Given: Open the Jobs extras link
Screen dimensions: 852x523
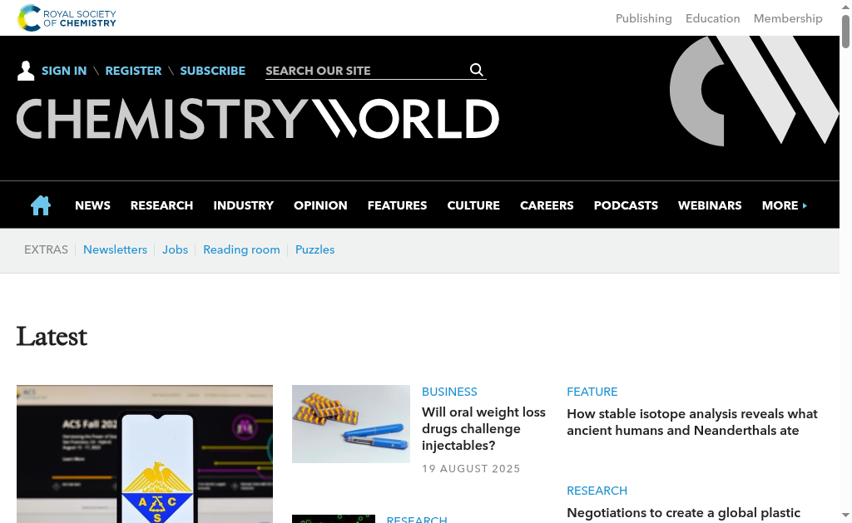Looking at the screenshot, I should tap(175, 249).
